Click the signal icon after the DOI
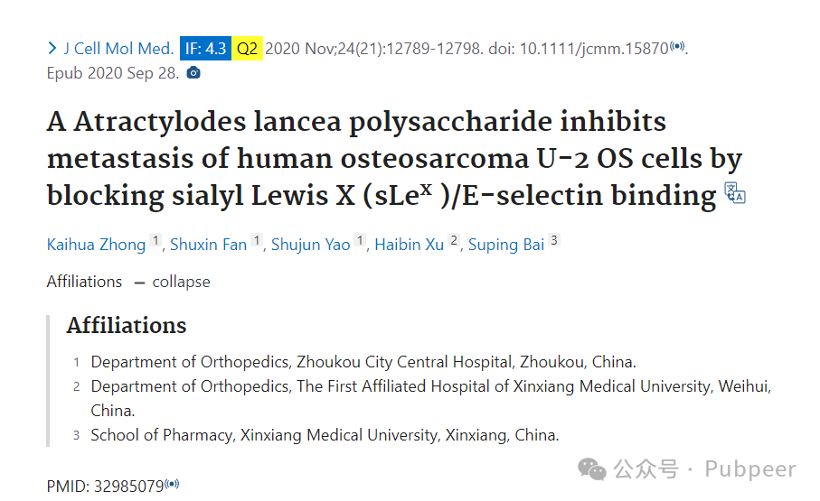Viewport: 820px width, 501px height. pos(677,46)
